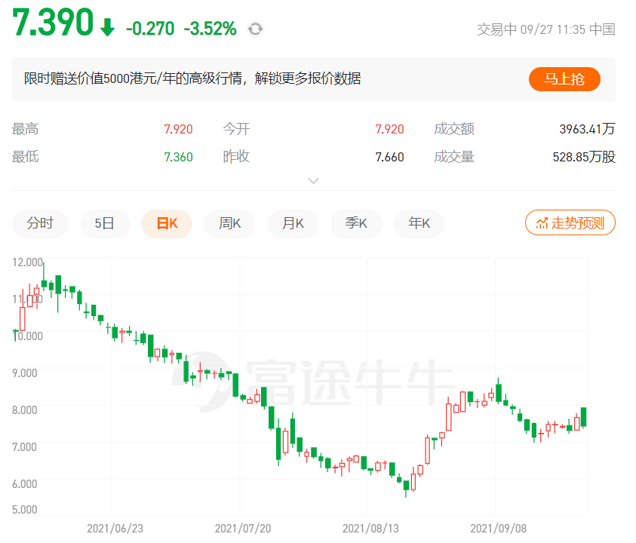The height and width of the screenshot is (543, 636).
Task: Open the 月K chart view
Action: coord(293,223)
